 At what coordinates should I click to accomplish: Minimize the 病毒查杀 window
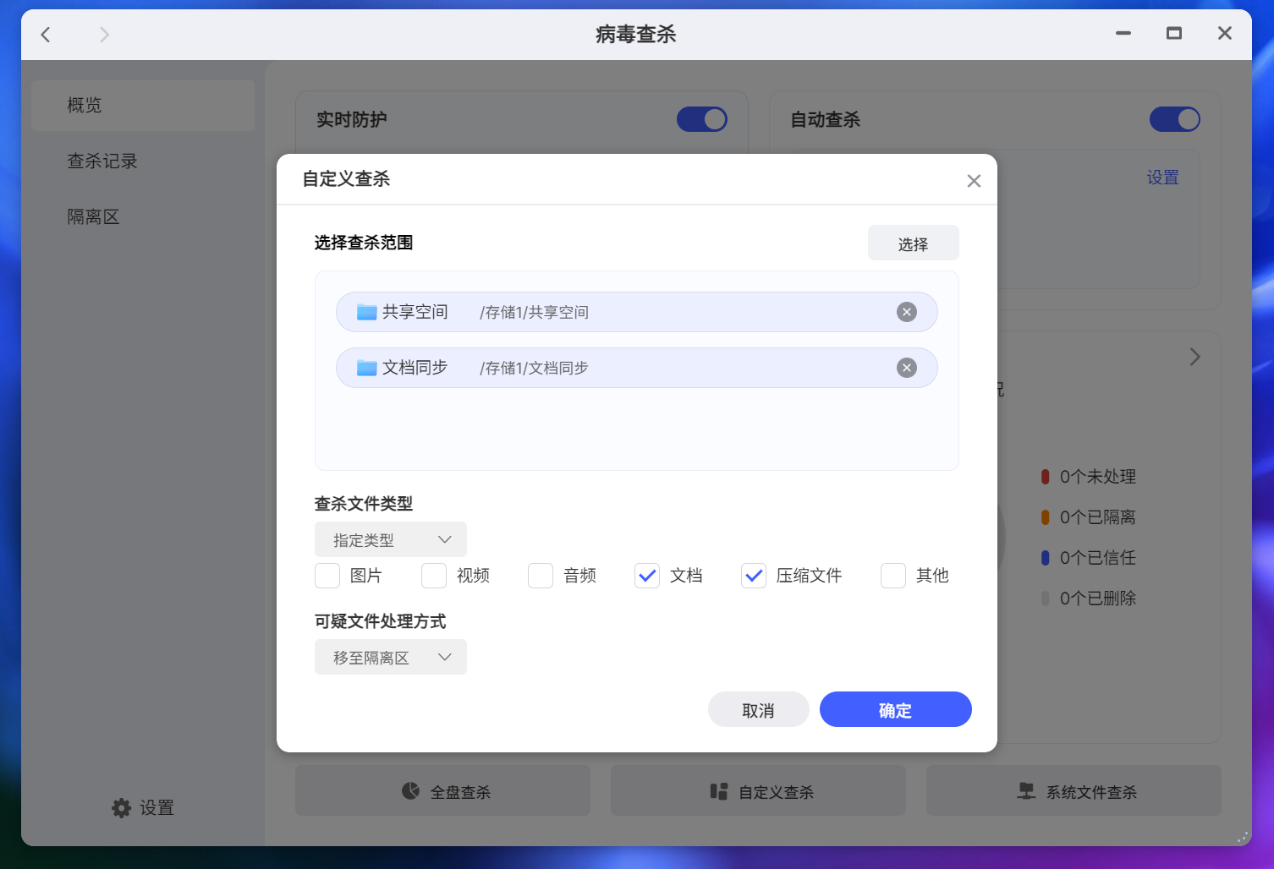click(1123, 34)
